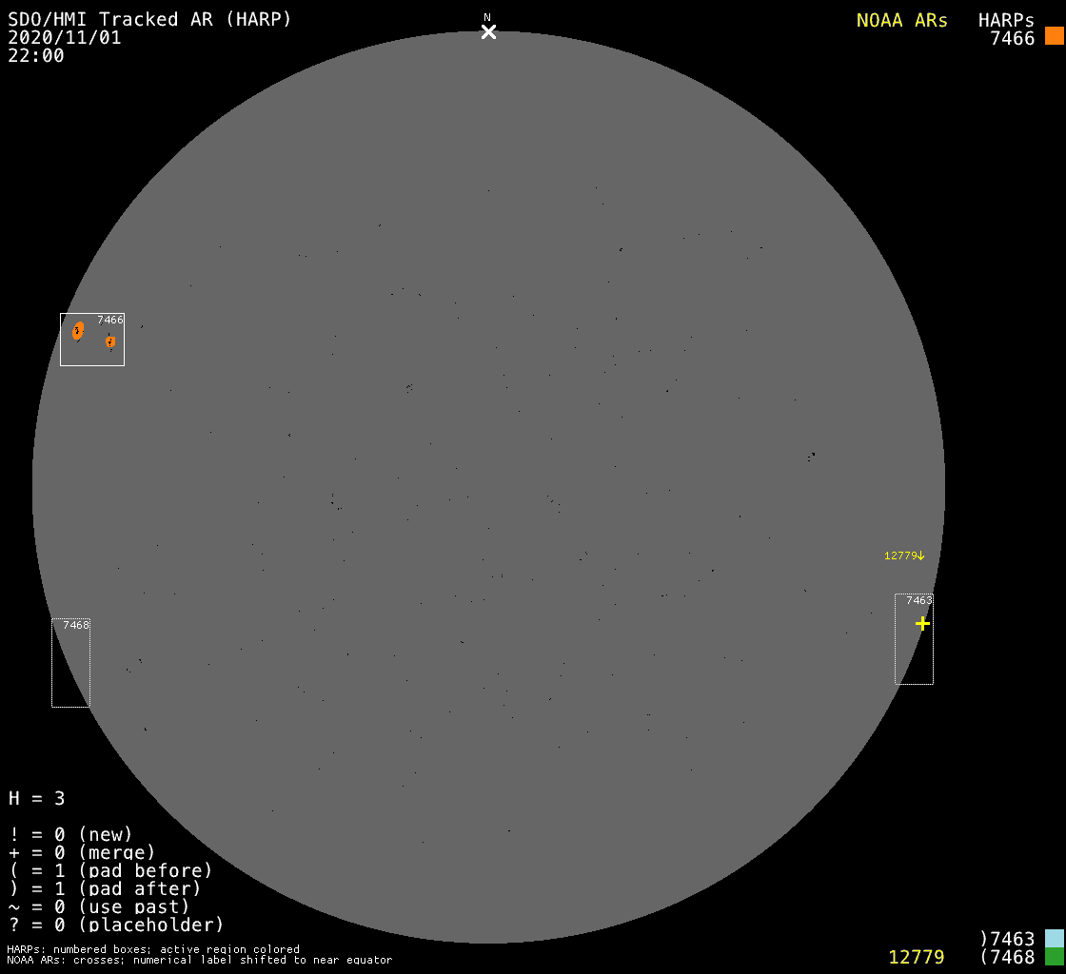The width and height of the screenshot is (1066, 974).
Task: Select the light blue 7463 legend swatch
Action: click(1054, 939)
